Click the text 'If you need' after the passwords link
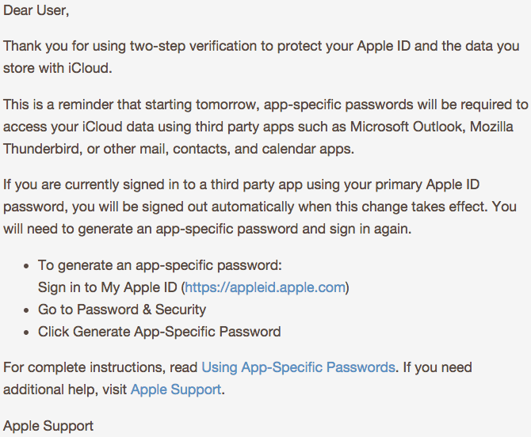This screenshot has height=437, width=531. click(x=437, y=367)
